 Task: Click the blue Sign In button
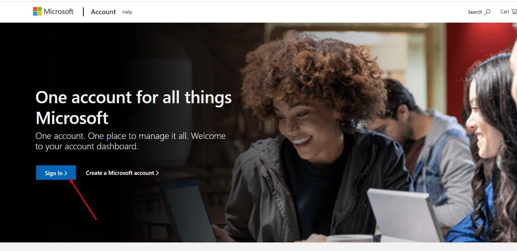click(56, 173)
